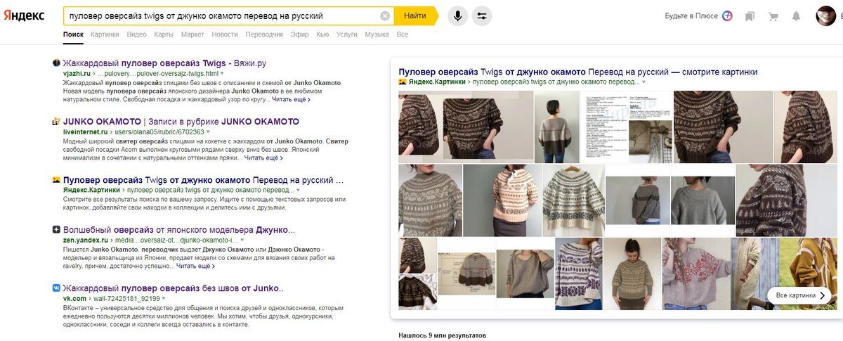Screen dimensions: 843x341
Task: Open the Эфир tab
Action: [299, 34]
